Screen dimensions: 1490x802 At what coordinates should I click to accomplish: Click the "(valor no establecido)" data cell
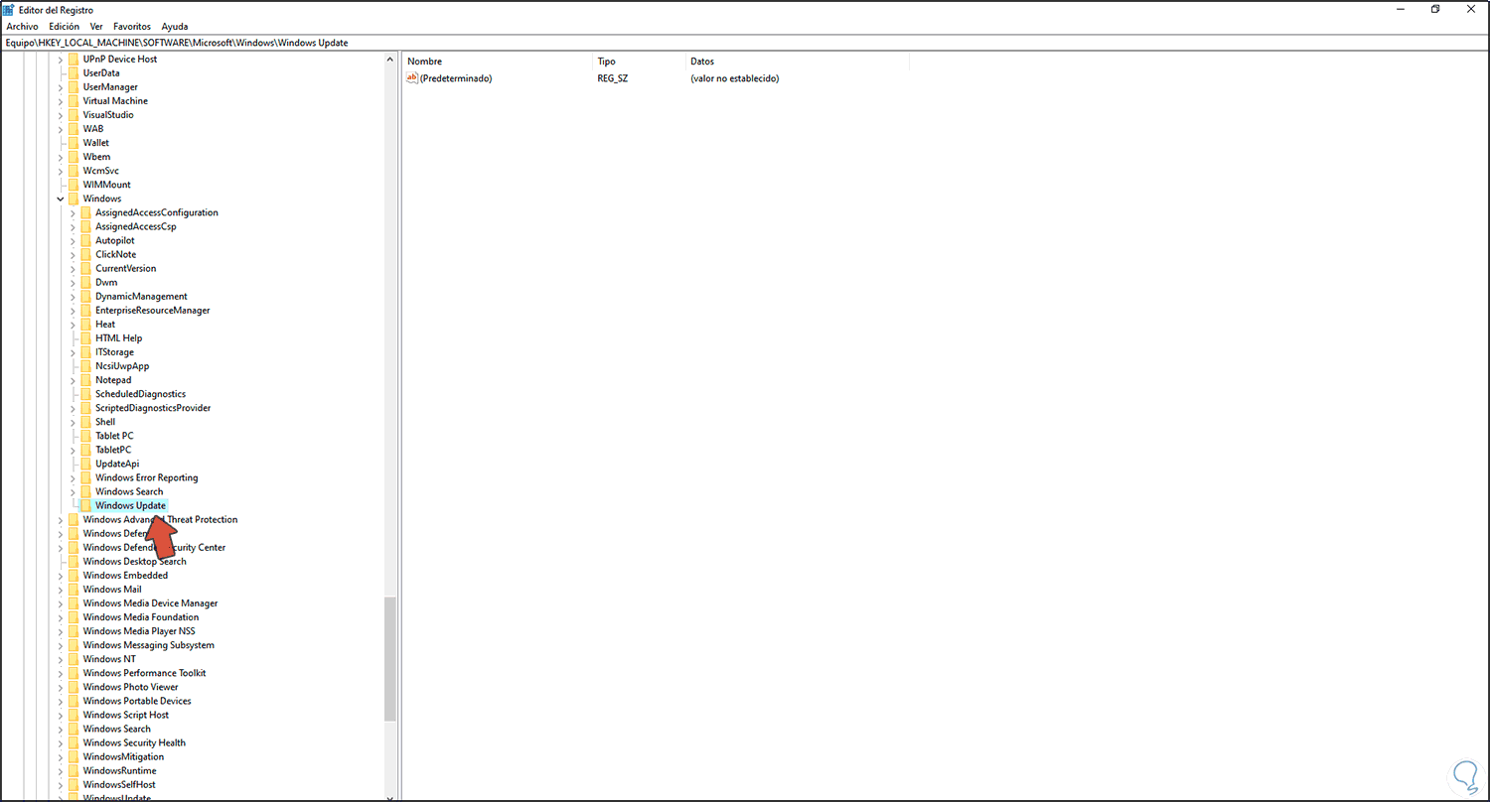(x=734, y=78)
